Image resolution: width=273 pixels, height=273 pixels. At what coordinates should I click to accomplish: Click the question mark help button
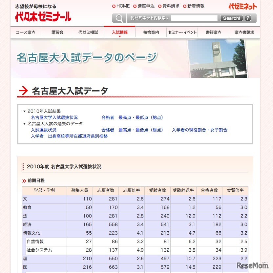(x=248, y=18)
